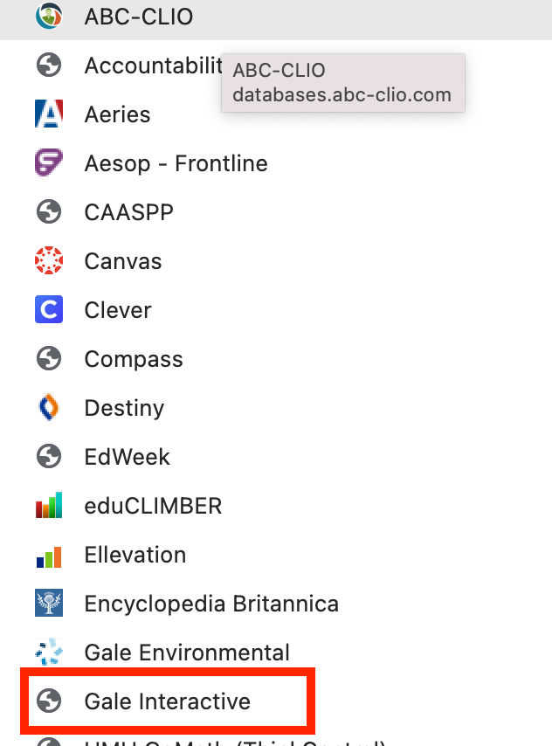Screen dimensions: 552x746
Task: Click the globe icon next to EdWeek
Action: (49, 456)
